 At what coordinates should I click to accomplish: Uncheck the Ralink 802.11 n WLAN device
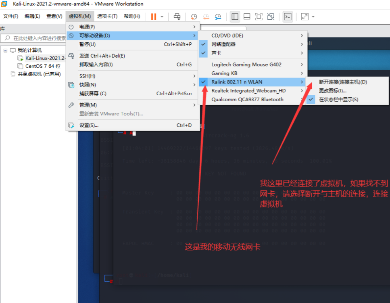click(236, 82)
